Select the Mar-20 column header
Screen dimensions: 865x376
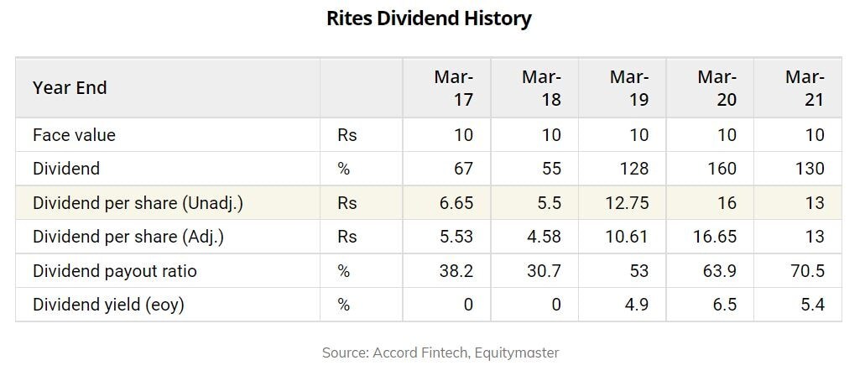(x=716, y=88)
